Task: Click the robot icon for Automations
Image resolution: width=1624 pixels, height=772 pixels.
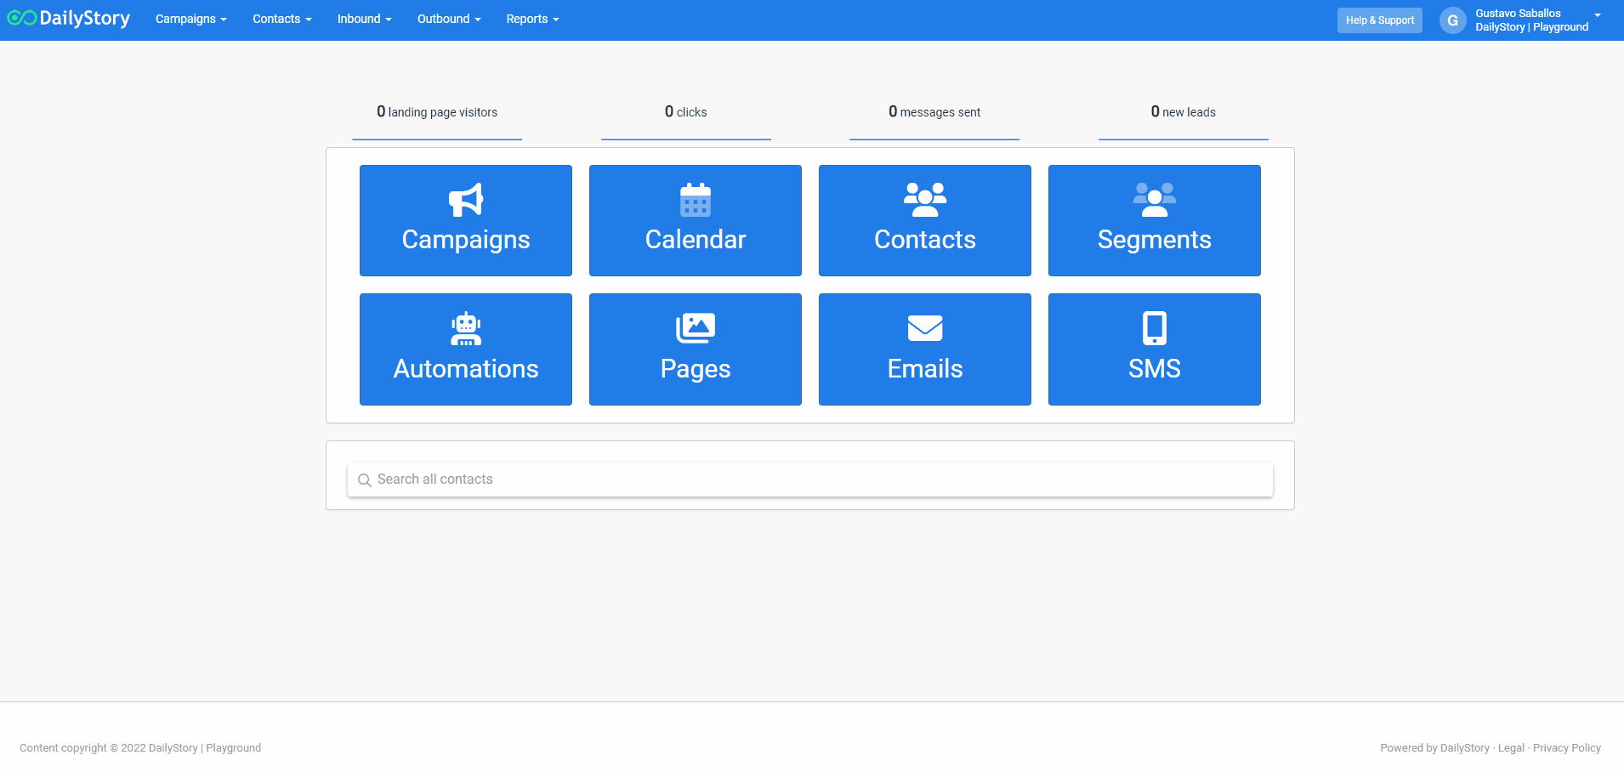Action: (466, 328)
